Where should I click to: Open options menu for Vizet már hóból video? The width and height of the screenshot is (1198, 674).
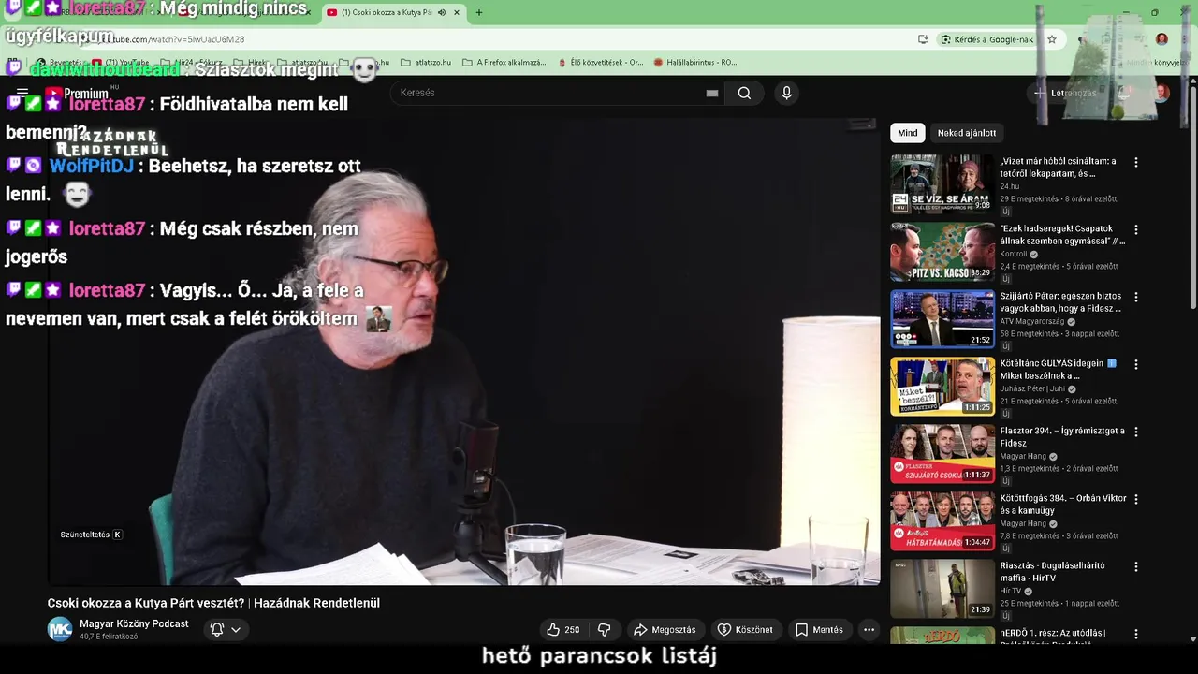click(x=1136, y=162)
